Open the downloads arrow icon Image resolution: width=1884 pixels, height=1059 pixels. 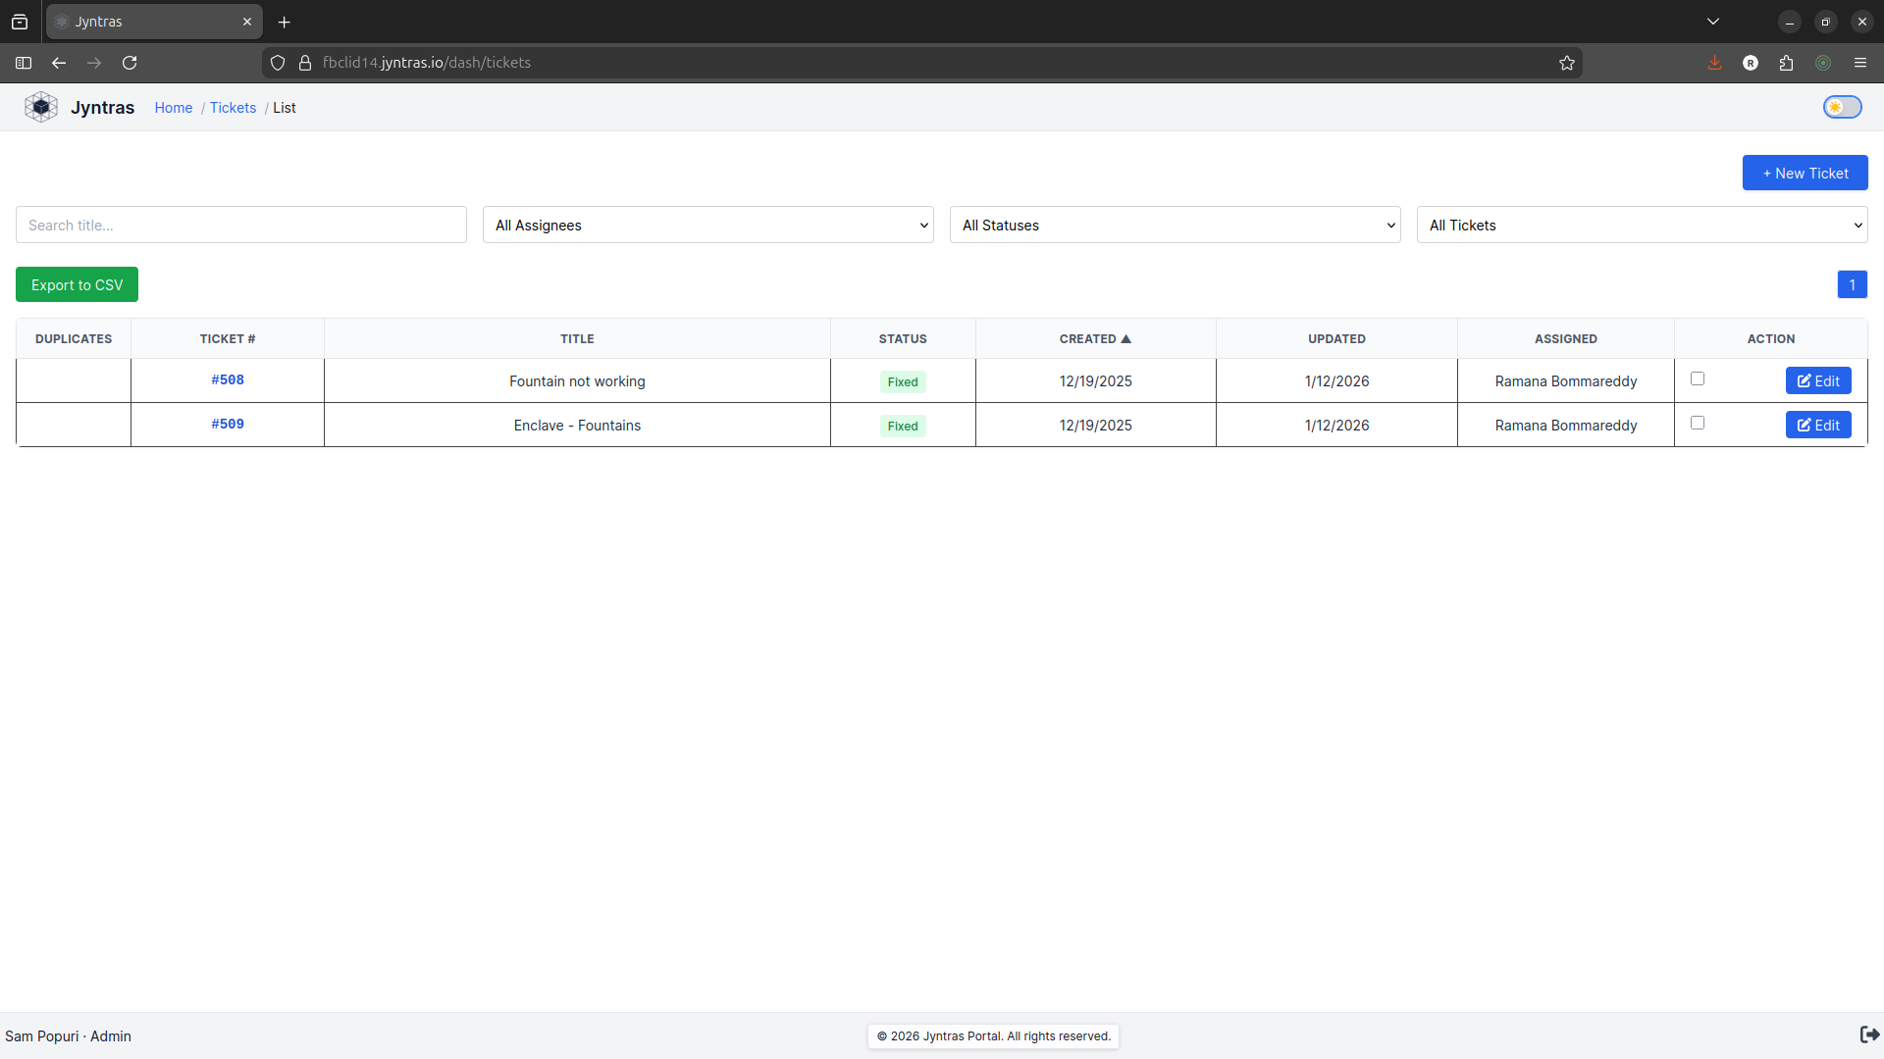click(1714, 63)
